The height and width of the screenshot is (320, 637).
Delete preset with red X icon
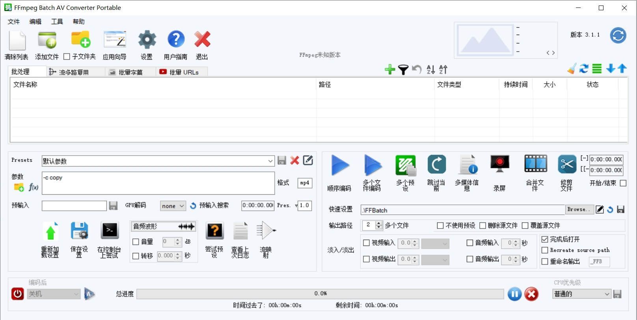pos(294,160)
